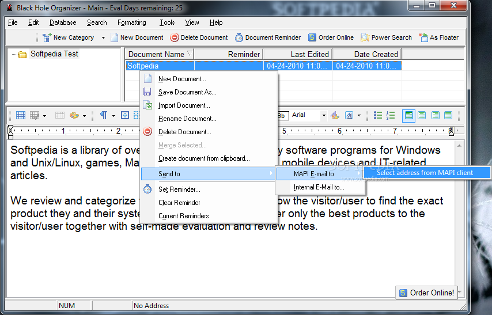Image resolution: width=492 pixels, height=315 pixels.
Task: Choose Save Document As... in context menu
Action: [x=209, y=92]
